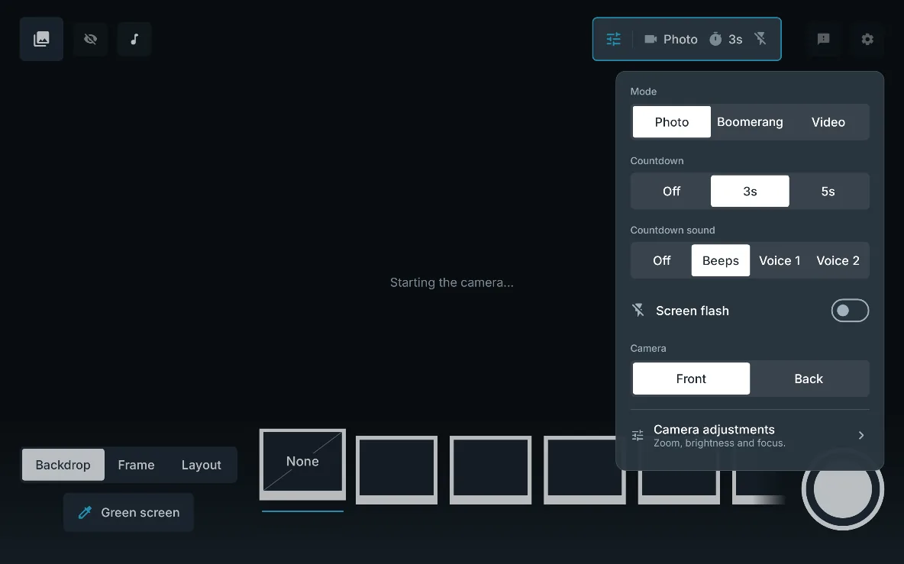Viewport: 904px width, 564px height.
Task: Open Camera adjustments title text
Action: click(x=714, y=430)
